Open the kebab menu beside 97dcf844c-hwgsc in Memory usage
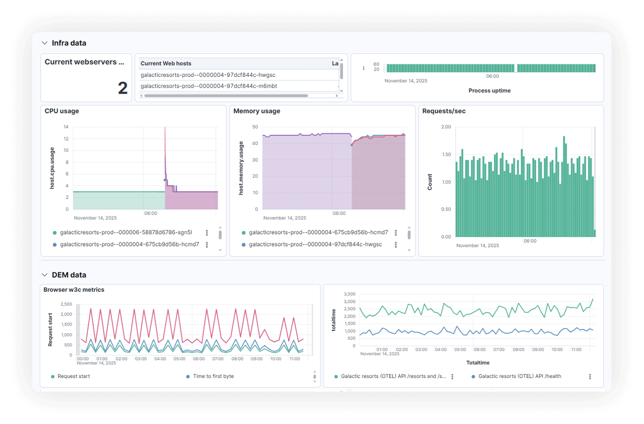 pos(396,244)
